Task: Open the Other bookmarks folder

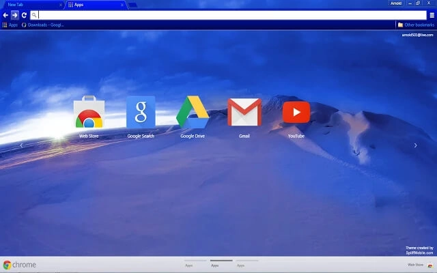Action: tap(416, 25)
